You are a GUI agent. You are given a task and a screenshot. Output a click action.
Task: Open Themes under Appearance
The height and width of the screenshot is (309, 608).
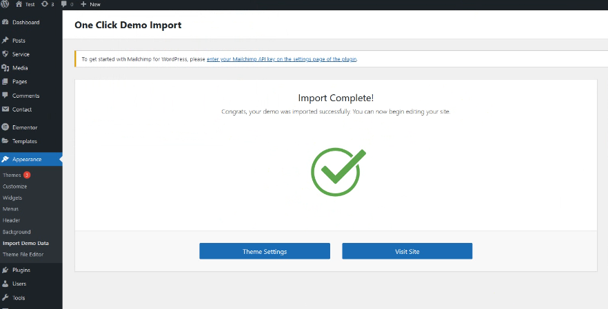tap(12, 175)
